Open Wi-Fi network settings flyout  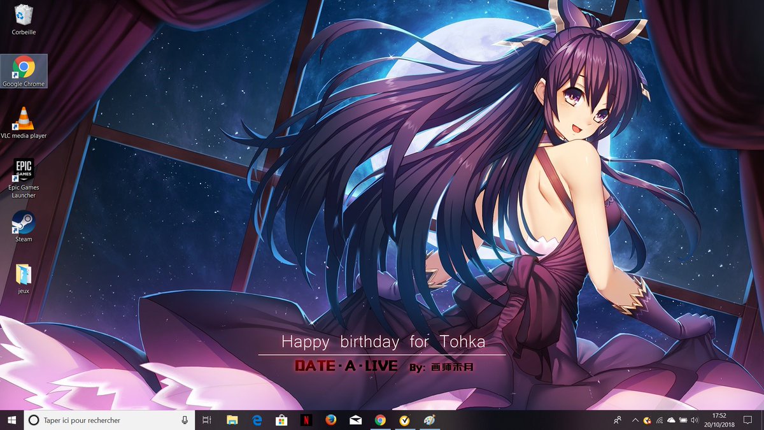click(659, 420)
